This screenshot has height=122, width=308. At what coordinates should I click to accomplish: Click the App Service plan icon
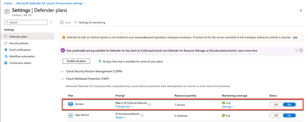tap(70, 115)
